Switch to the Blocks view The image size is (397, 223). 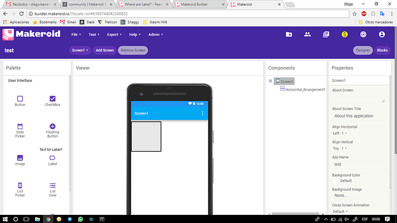382,50
